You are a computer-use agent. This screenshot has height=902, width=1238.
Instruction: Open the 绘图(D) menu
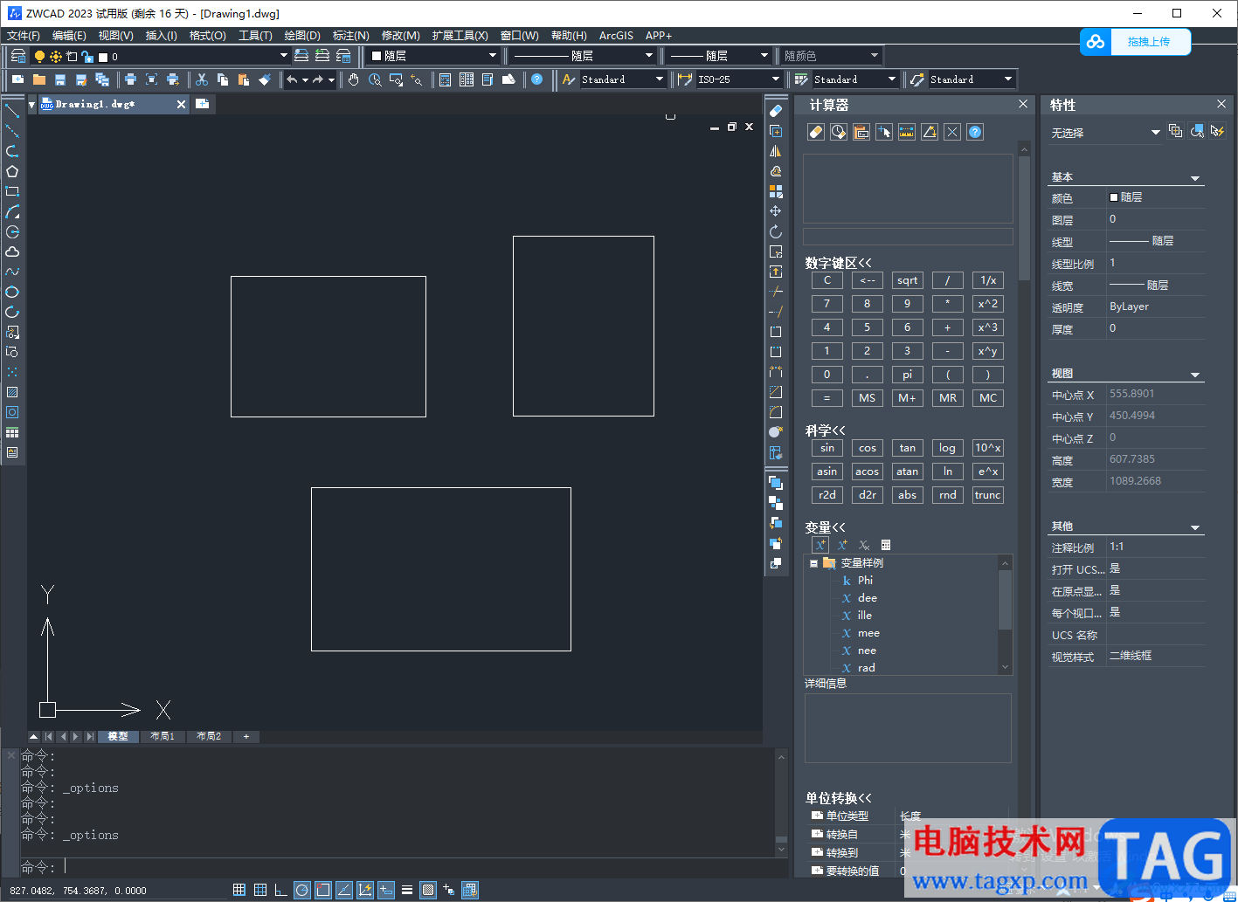click(x=302, y=36)
